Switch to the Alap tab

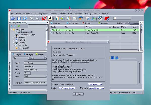pyautogui.click(x=20, y=58)
